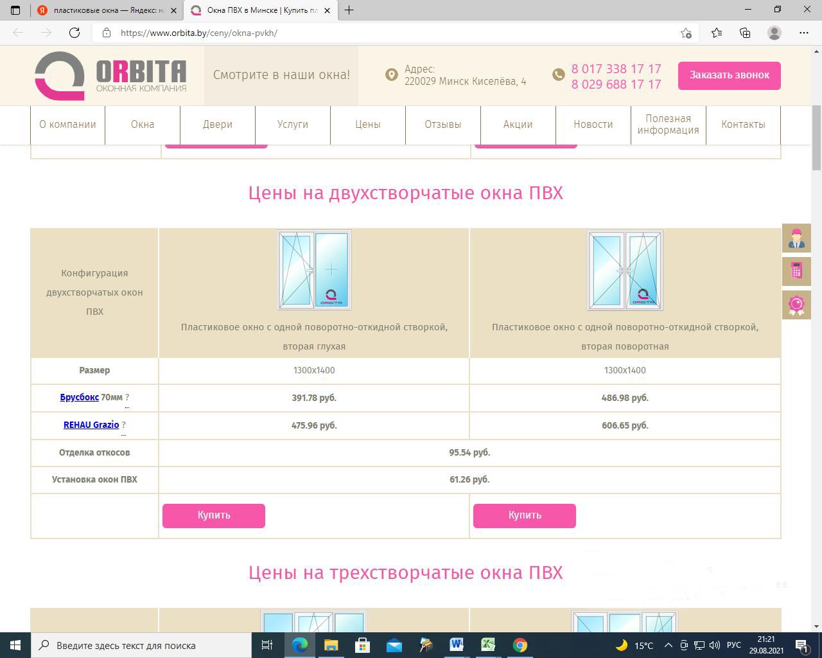Viewport: 822px width, 658px height.
Task: Click Купить under the blind-sash window
Action: coord(214,515)
